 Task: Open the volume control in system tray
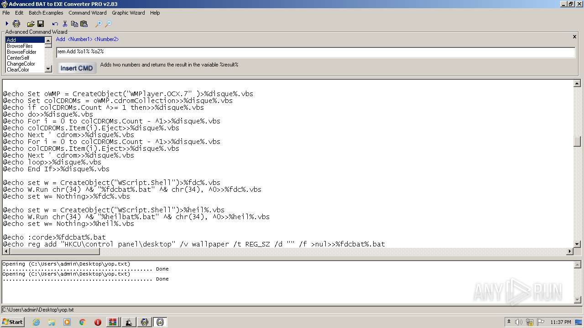[519, 322]
